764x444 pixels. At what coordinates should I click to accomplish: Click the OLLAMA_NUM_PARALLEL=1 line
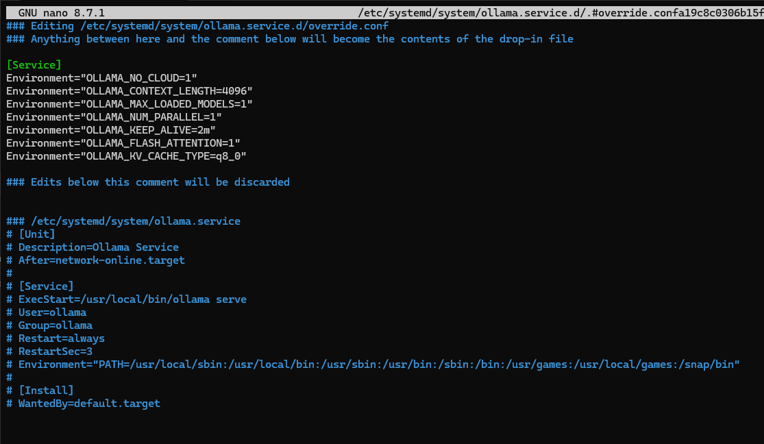click(x=114, y=117)
